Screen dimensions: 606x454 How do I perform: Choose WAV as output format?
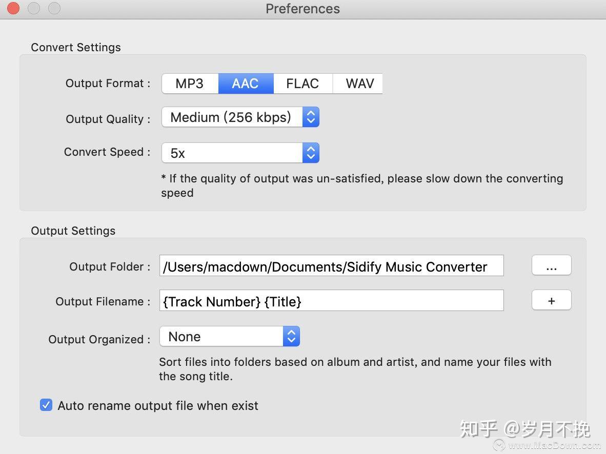358,84
